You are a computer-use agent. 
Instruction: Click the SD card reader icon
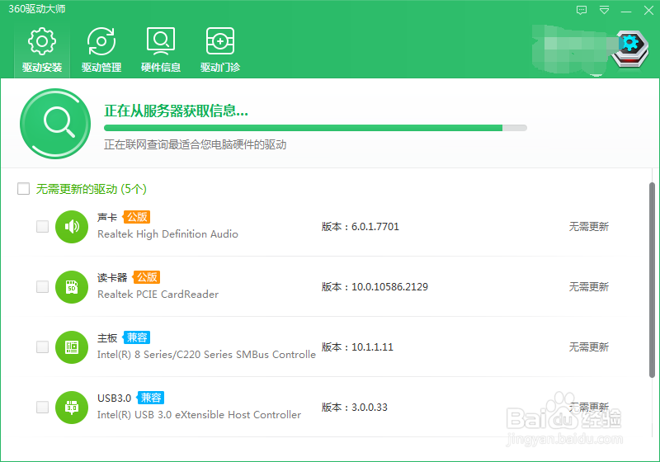click(x=72, y=287)
